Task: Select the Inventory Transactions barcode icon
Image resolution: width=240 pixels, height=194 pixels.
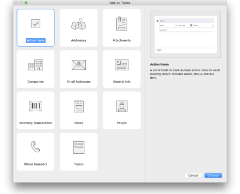Action: coord(35,106)
